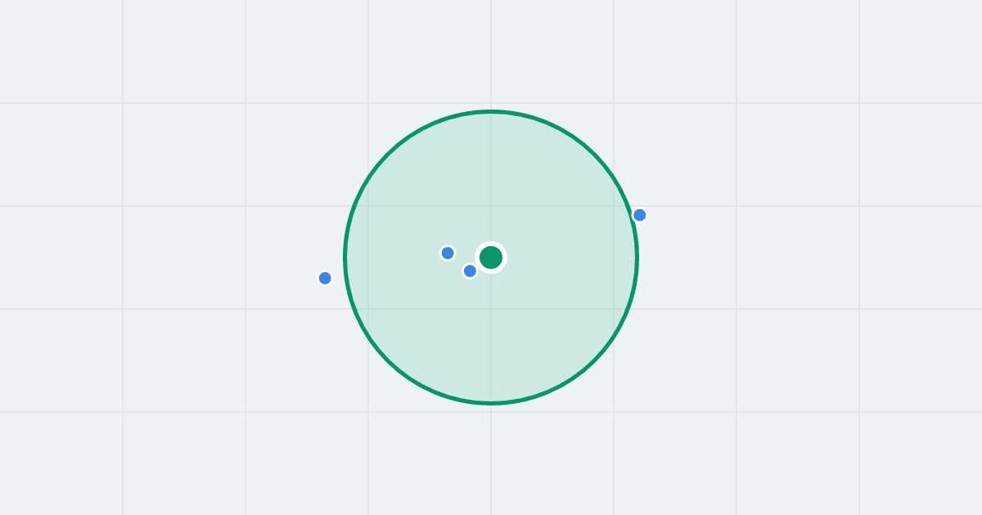Select the inner blue dot farther from the center marker
Image resolution: width=982 pixels, height=515 pixels.
(448, 253)
